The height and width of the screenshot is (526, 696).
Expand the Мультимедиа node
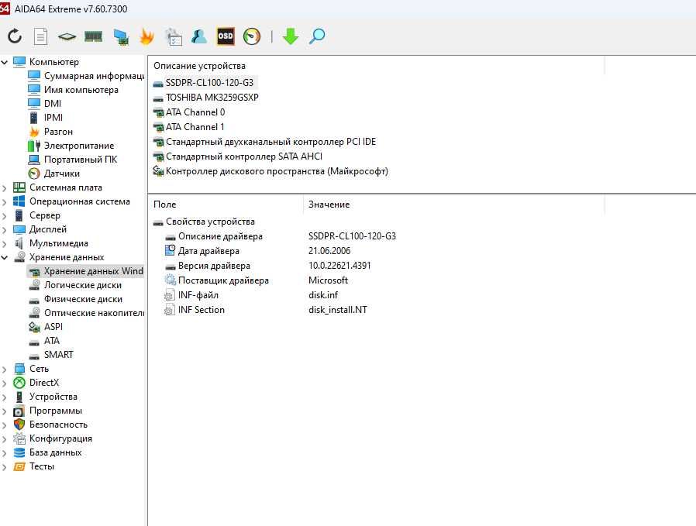click(5, 243)
